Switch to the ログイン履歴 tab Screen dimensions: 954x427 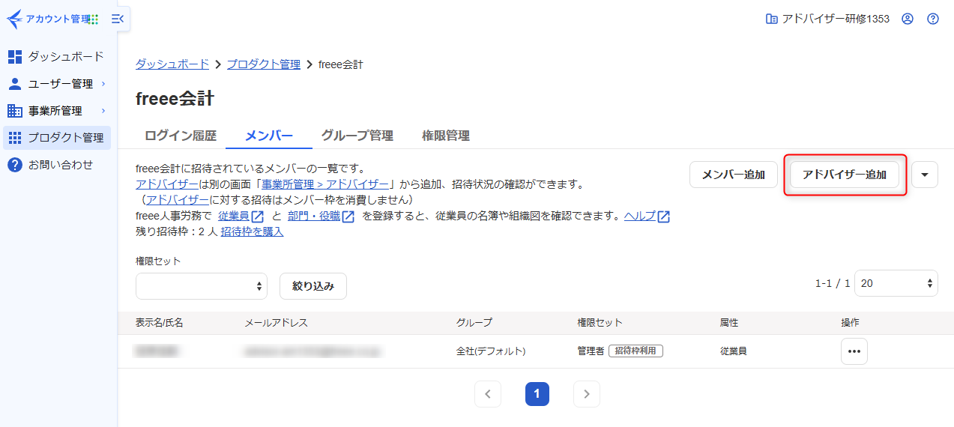180,136
